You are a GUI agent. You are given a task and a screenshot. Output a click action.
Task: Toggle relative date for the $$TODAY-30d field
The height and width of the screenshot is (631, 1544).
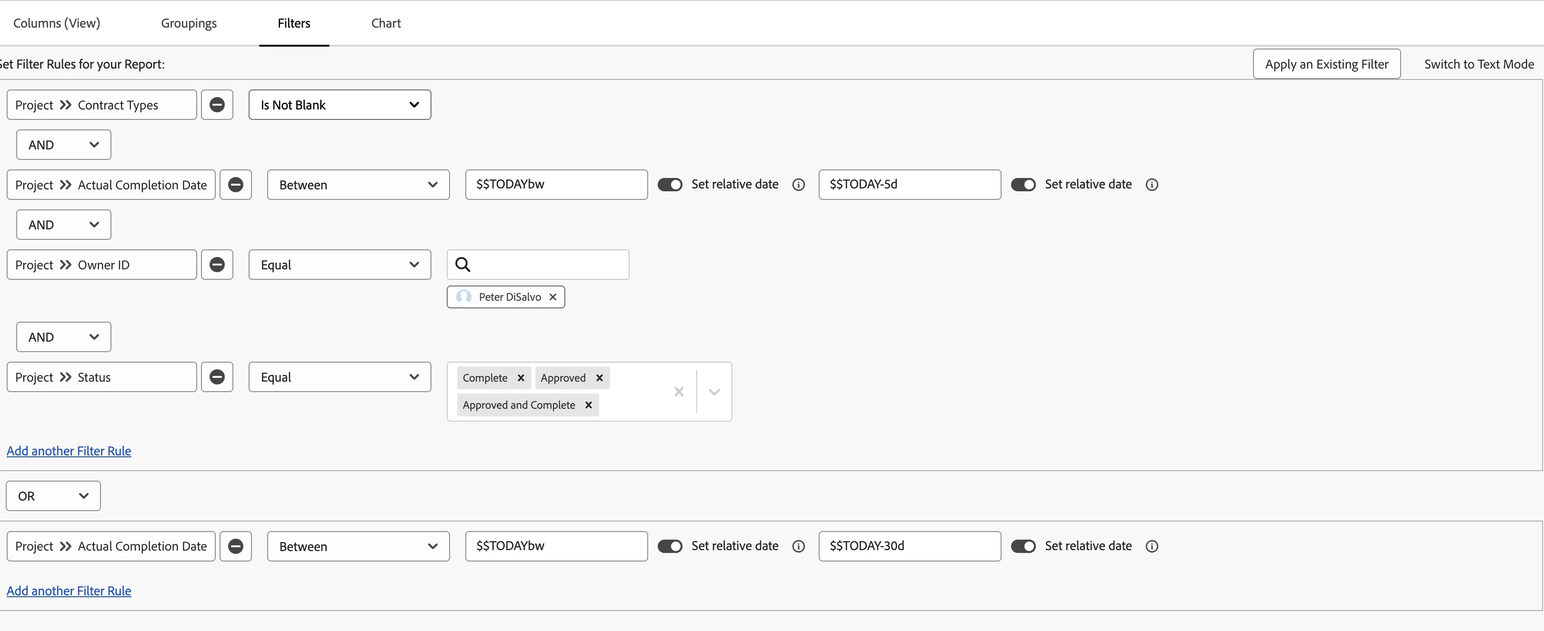click(1023, 546)
